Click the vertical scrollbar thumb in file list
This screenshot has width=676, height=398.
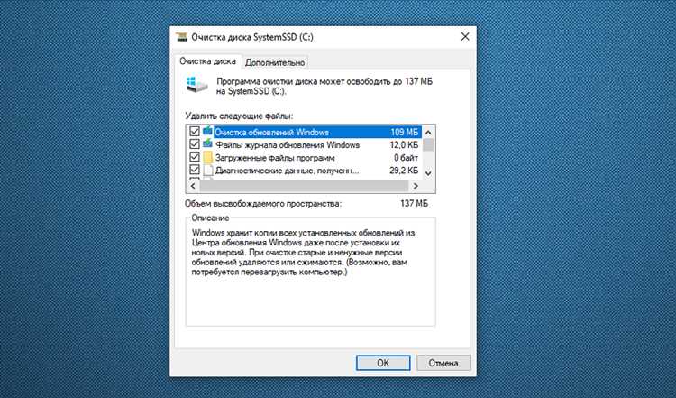click(428, 145)
